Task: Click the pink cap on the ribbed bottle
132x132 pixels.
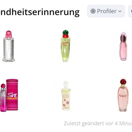Action: click(x=9, y=34)
